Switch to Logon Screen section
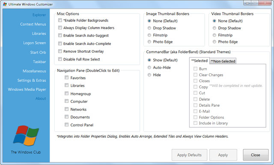The height and width of the screenshot is (165, 274). tap(35, 43)
